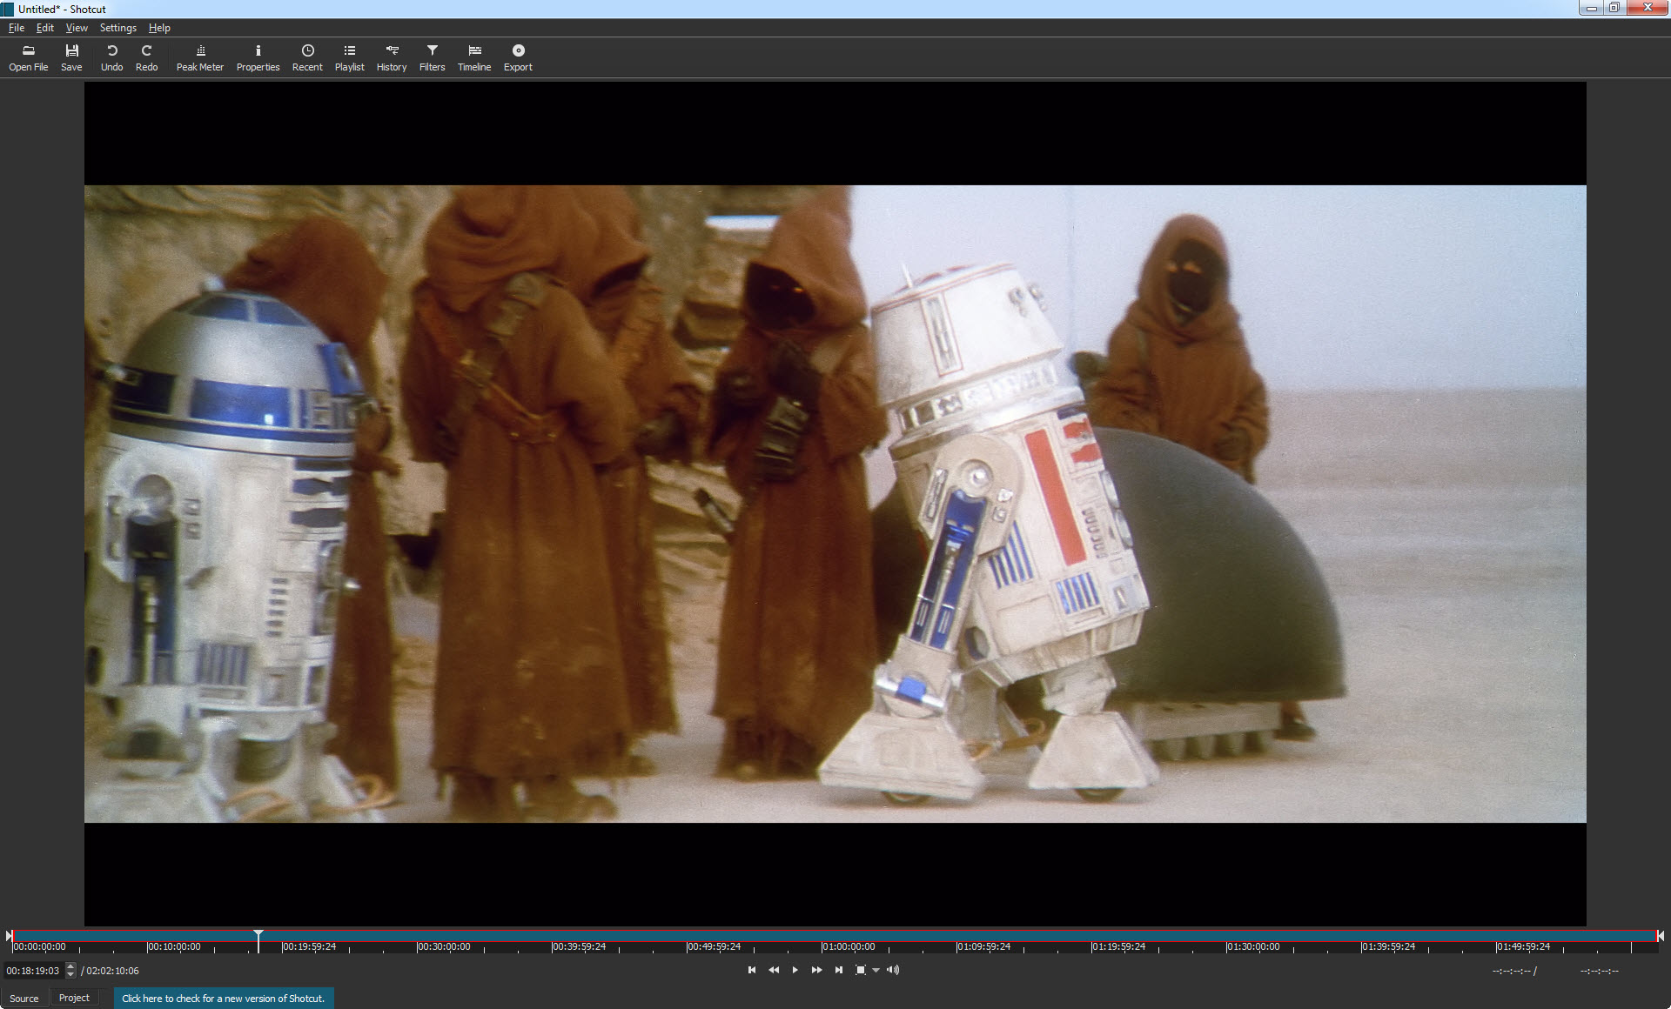This screenshot has height=1009, width=1671.
Task: Toggle the zoom fit button
Action: coord(861,970)
